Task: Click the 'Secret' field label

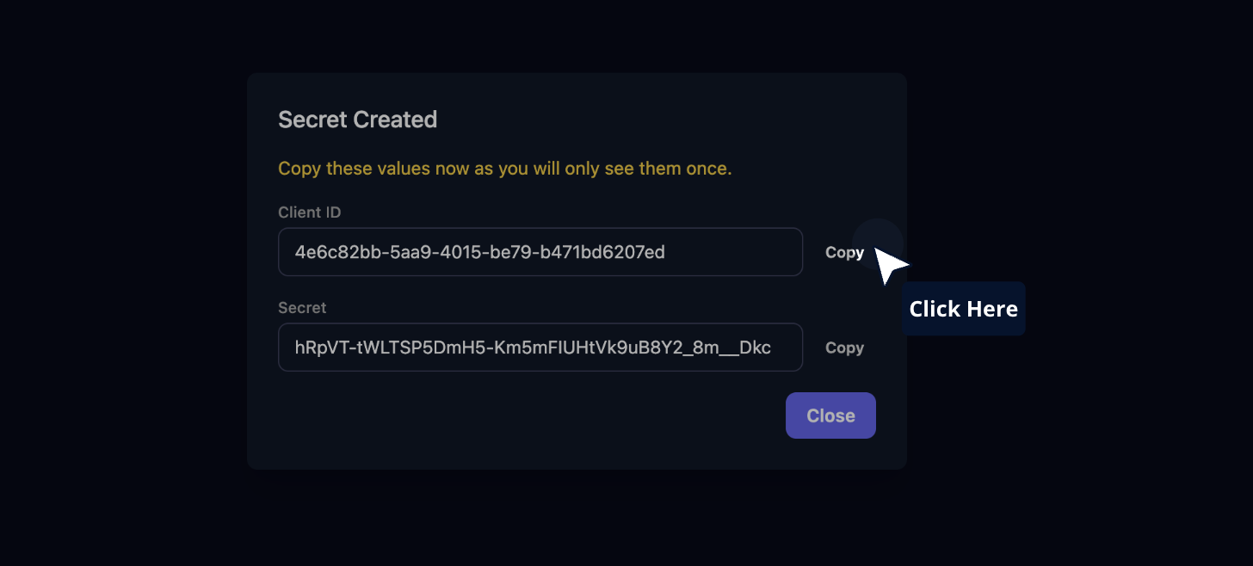Action: 301,307
